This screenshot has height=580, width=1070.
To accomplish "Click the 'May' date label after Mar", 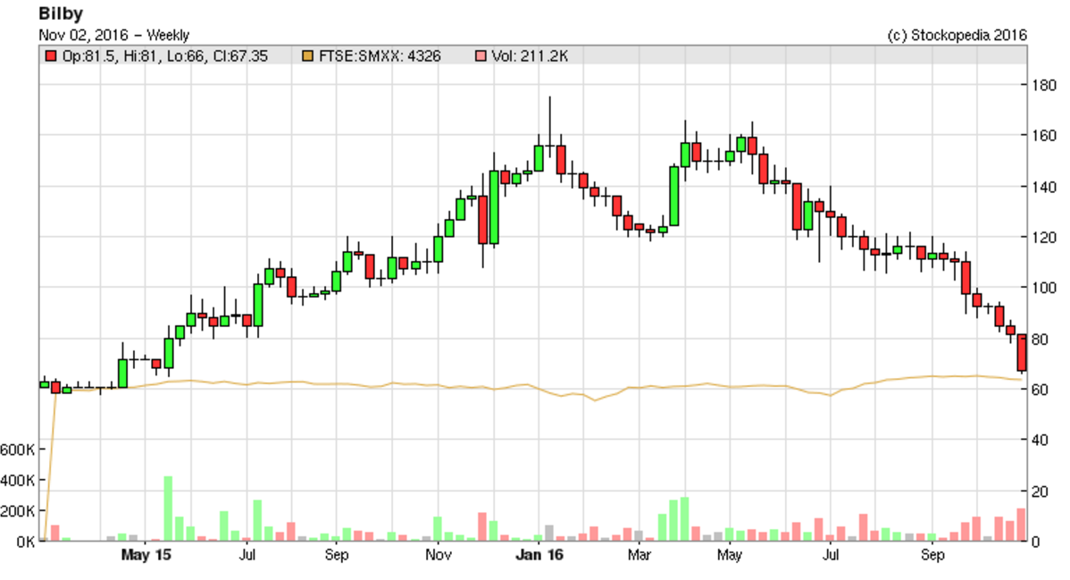I will coord(729,555).
